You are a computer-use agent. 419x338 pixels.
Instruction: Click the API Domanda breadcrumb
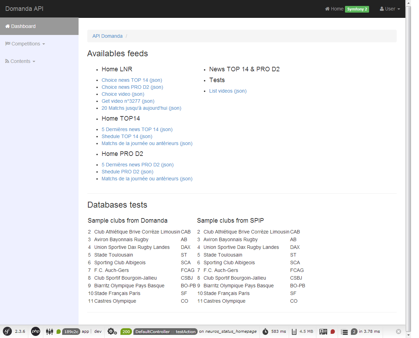pyautogui.click(x=107, y=36)
